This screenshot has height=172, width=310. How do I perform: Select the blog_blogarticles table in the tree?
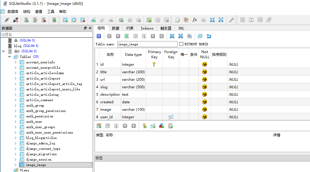41,138
